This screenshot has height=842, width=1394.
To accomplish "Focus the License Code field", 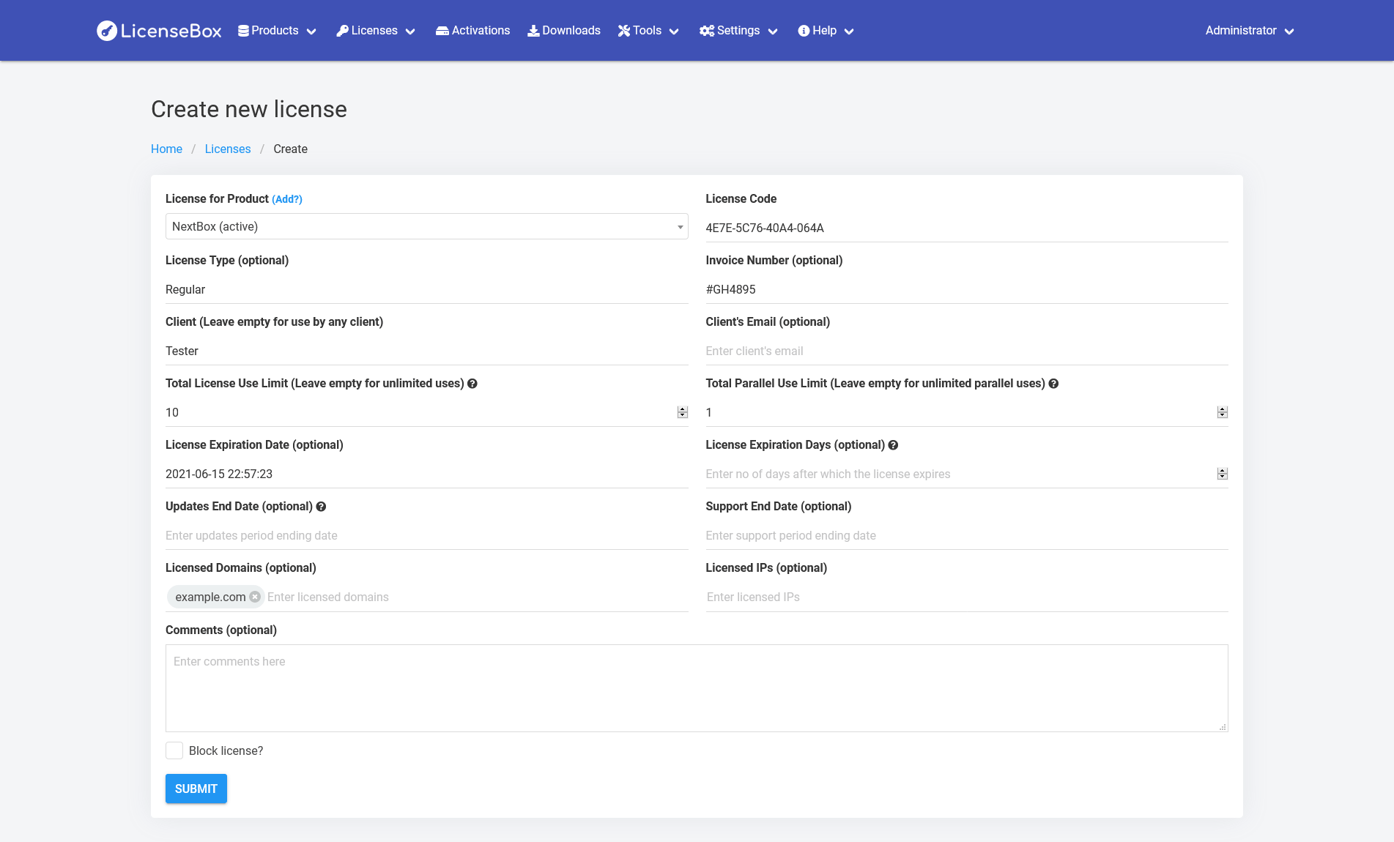I will [x=967, y=228].
